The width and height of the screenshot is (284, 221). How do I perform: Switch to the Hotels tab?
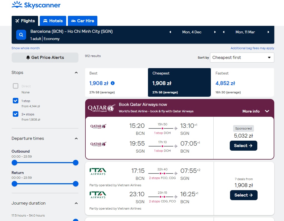pos(53,21)
